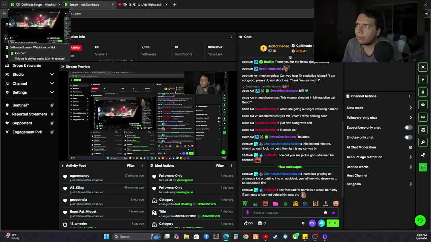This screenshot has width=431, height=242.
Task: Click the three-dots channel points icon in right rail
Action: (x=423, y=155)
